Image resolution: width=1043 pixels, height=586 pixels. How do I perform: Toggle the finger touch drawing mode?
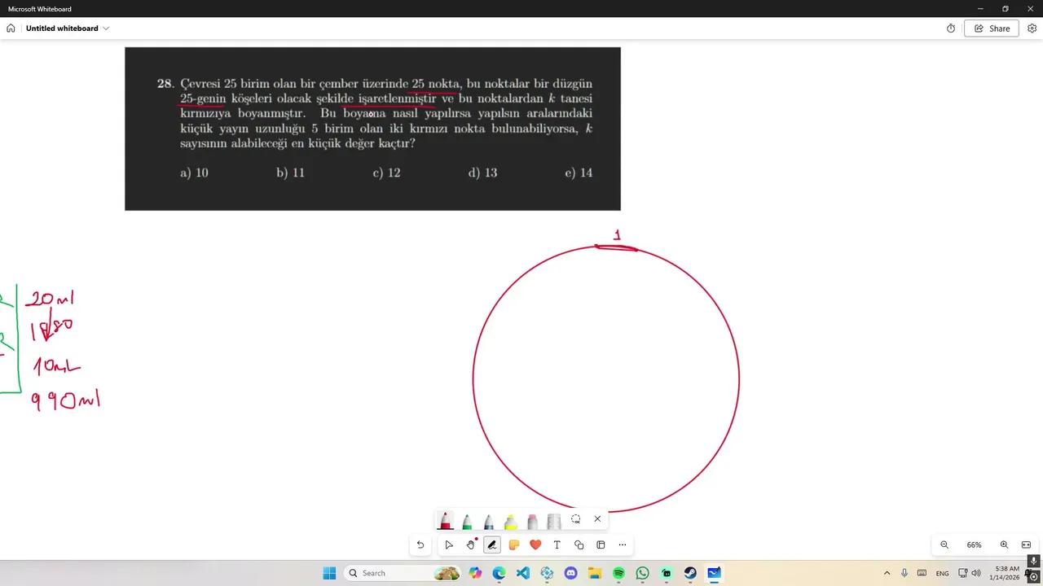tap(471, 544)
